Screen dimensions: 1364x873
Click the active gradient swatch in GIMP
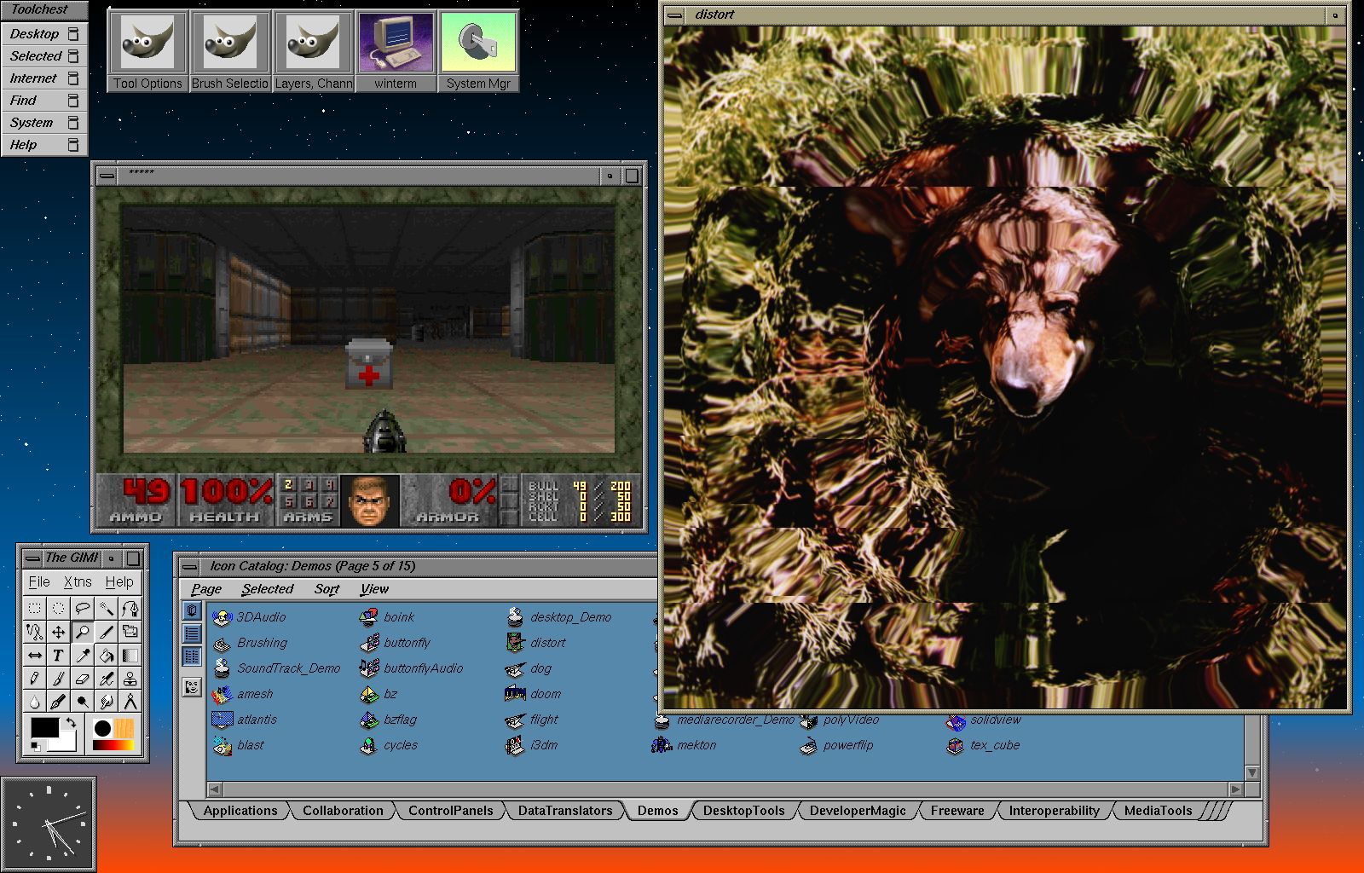pos(113,746)
